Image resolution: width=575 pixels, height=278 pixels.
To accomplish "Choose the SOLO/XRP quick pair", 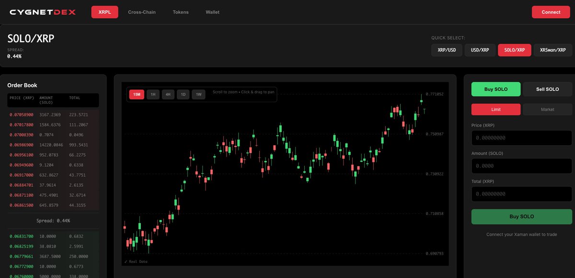I will (515, 50).
